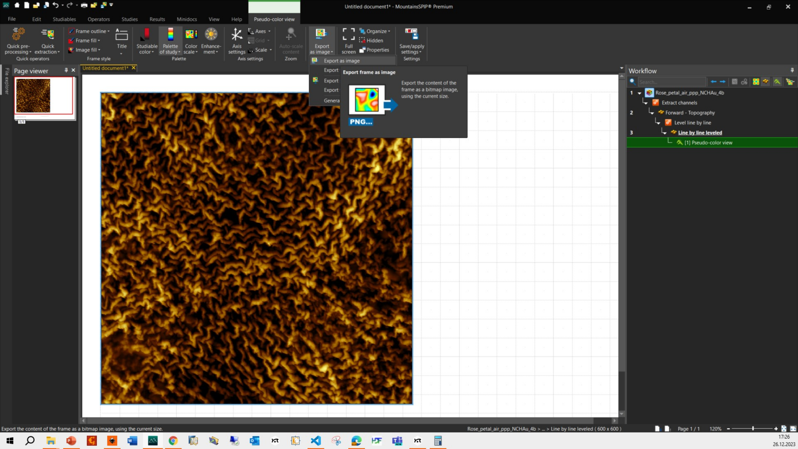The width and height of the screenshot is (798, 449).
Task: Navigate back with Workflow left arrow
Action: [713, 81]
